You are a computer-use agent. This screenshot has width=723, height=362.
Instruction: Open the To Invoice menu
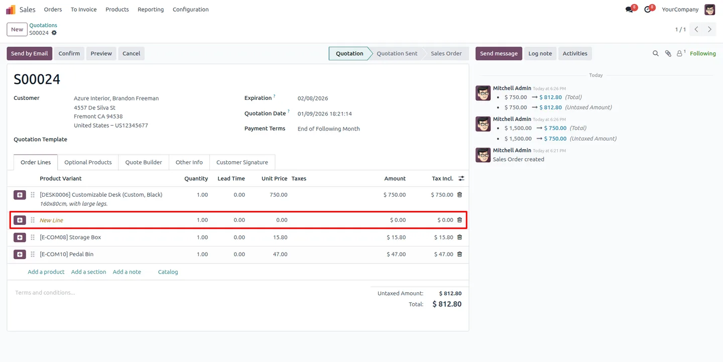[83, 10]
